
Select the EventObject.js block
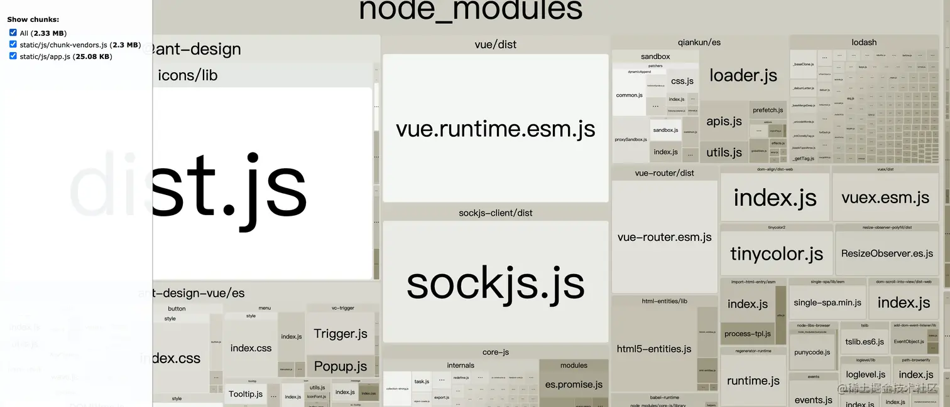[909, 342]
